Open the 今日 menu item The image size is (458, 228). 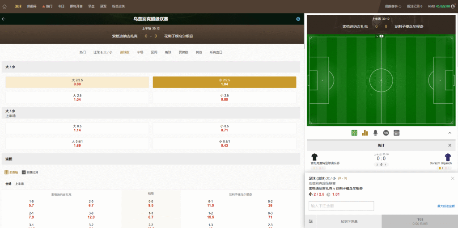[x=61, y=7]
